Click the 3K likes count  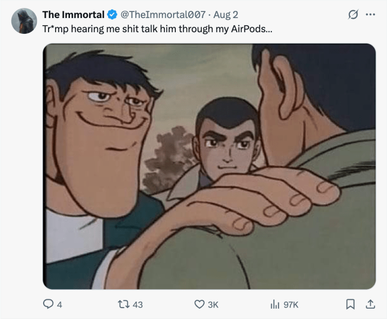point(213,305)
